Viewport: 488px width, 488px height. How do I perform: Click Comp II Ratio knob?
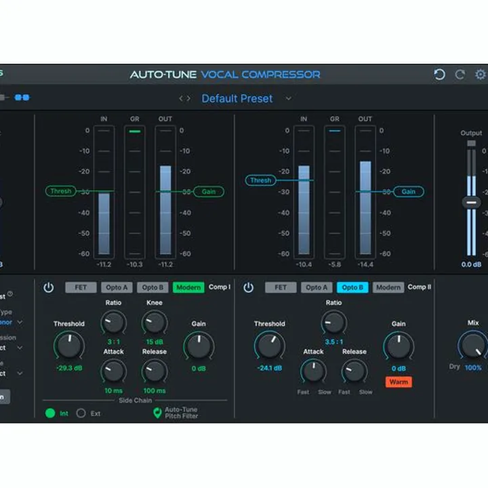[x=334, y=323]
